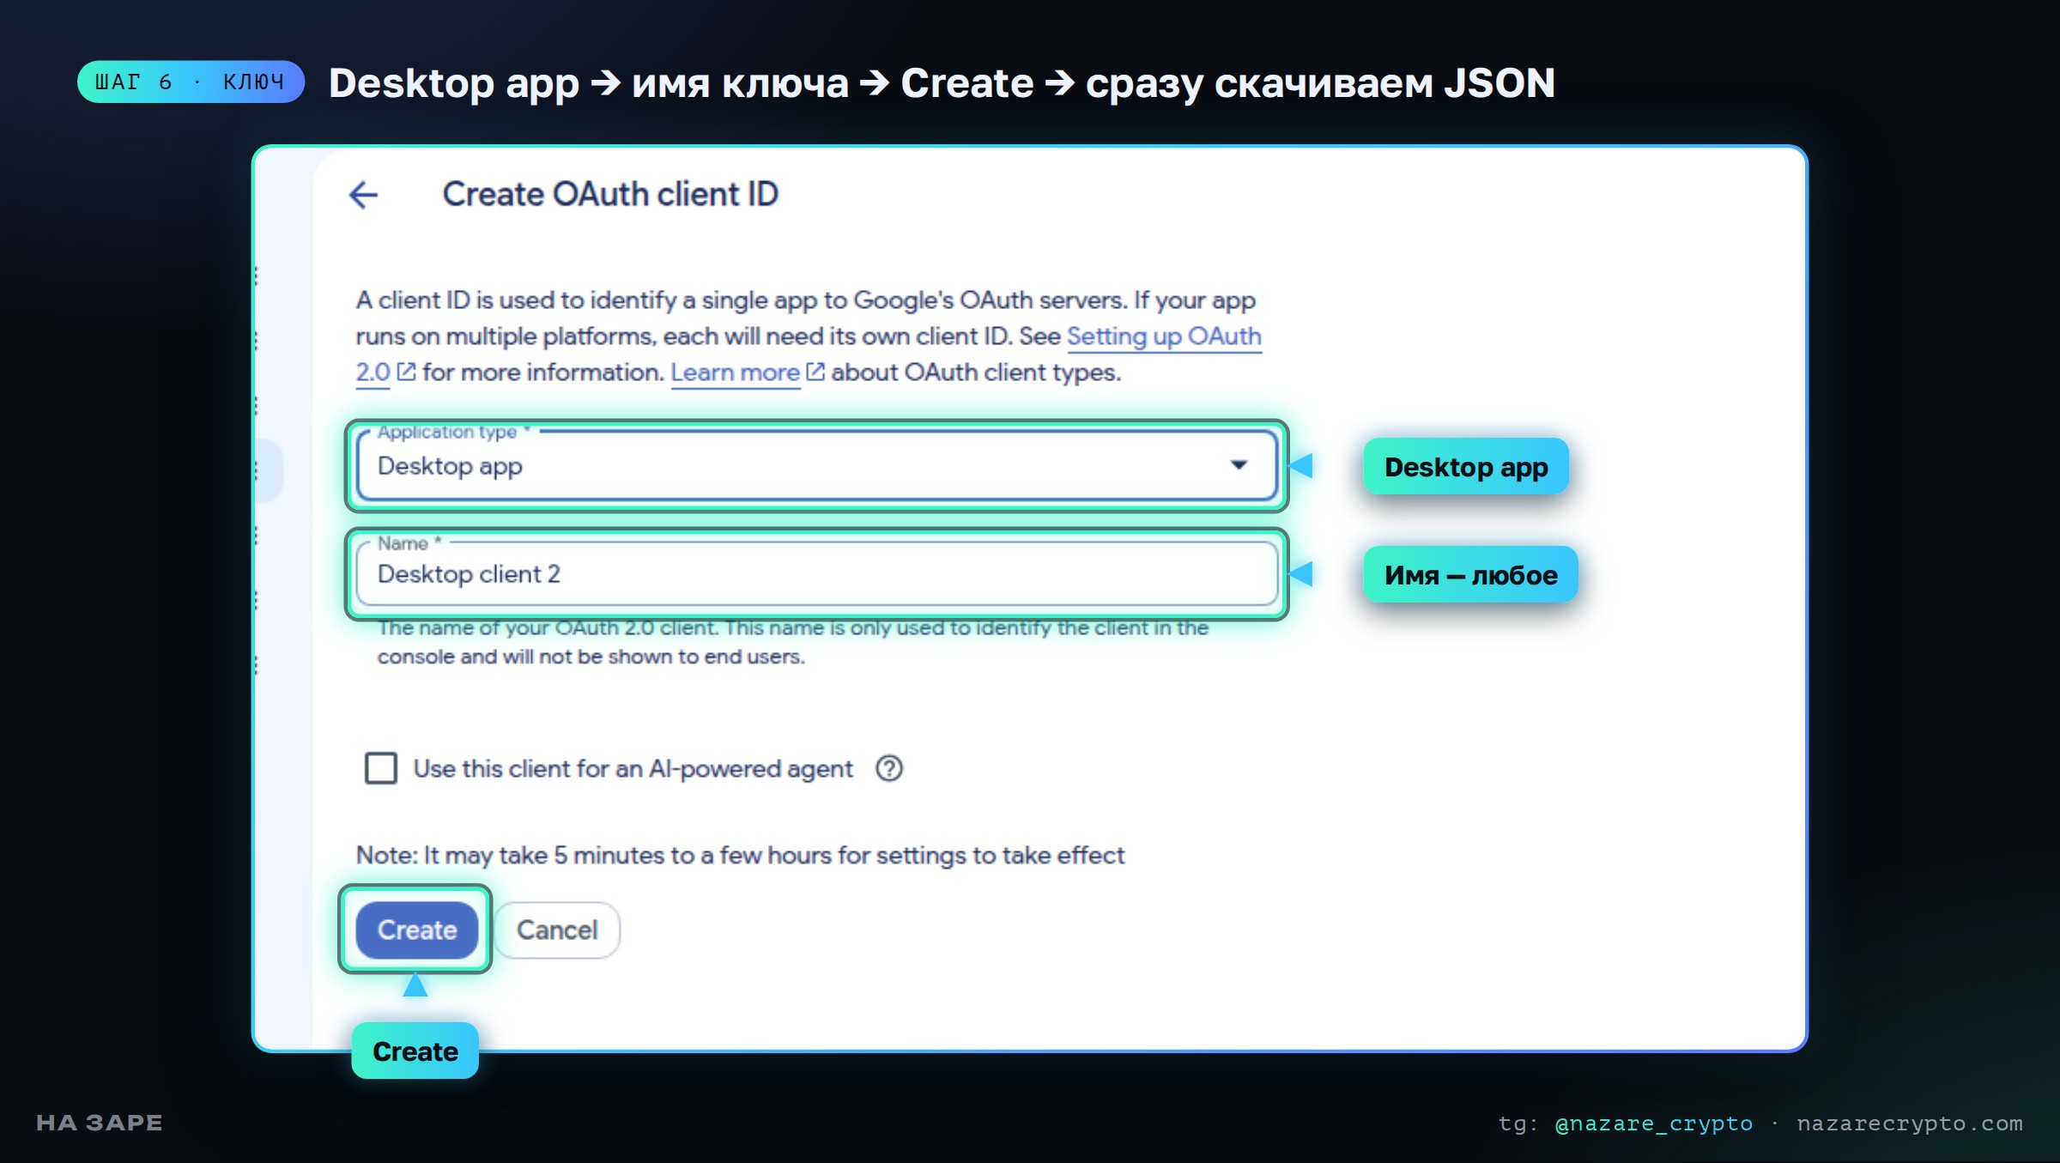Viewport: 2060px width, 1163px height.
Task: Click the note about settings taking effect
Action: tap(740, 855)
